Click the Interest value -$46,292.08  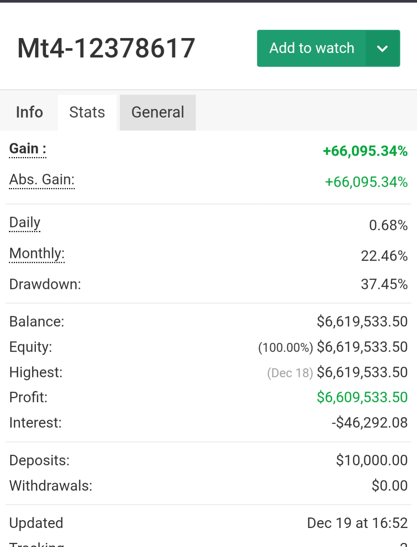point(370,423)
